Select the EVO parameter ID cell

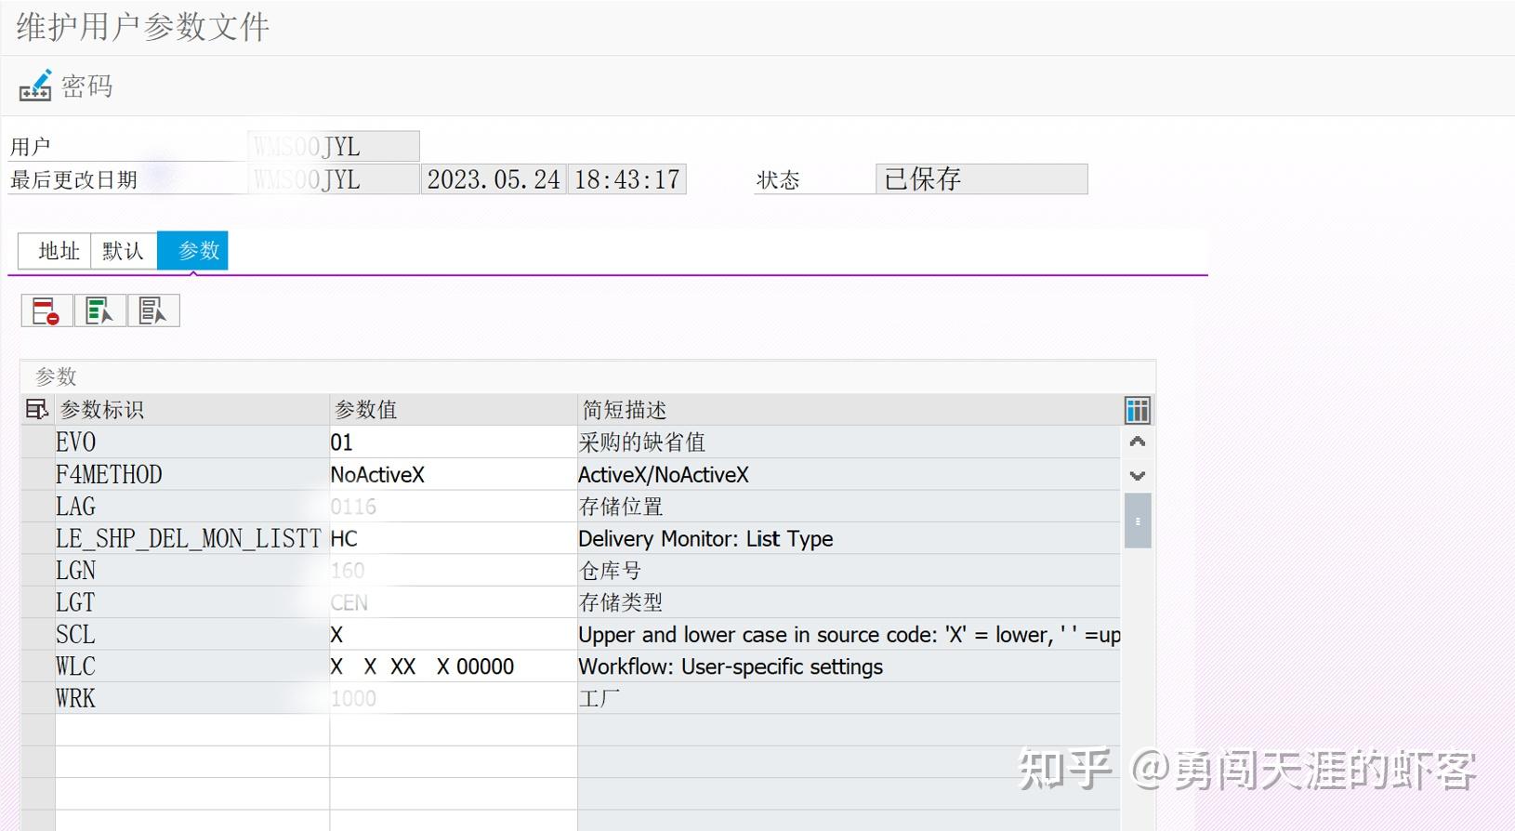click(x=191, y=442)
